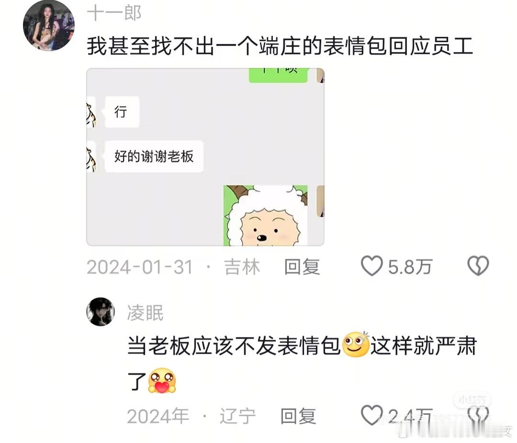Tap the broken-heart dislike on 凌眠's reply
517x443 pixels.
(478, 415)
